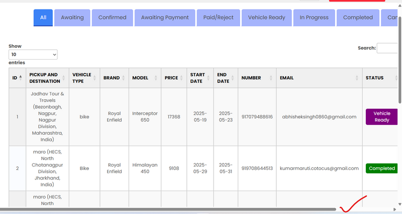Image resolution: width=402 pixels, height=214 pixels.
Task: Sort table by ID column arrow
Action: pos(21,78)
